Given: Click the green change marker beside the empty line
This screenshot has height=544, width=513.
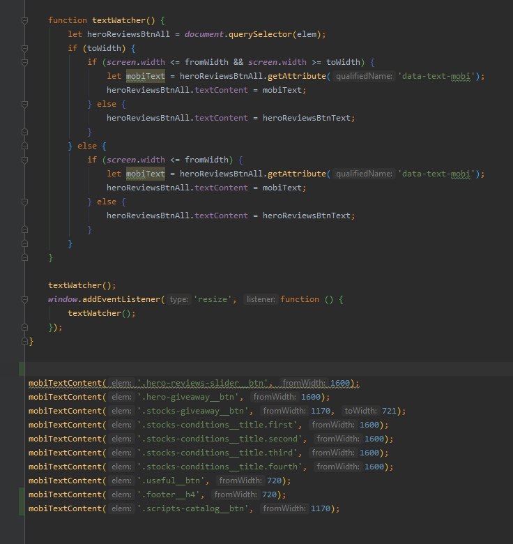Looking at the screenshot, I should [22, 369].
